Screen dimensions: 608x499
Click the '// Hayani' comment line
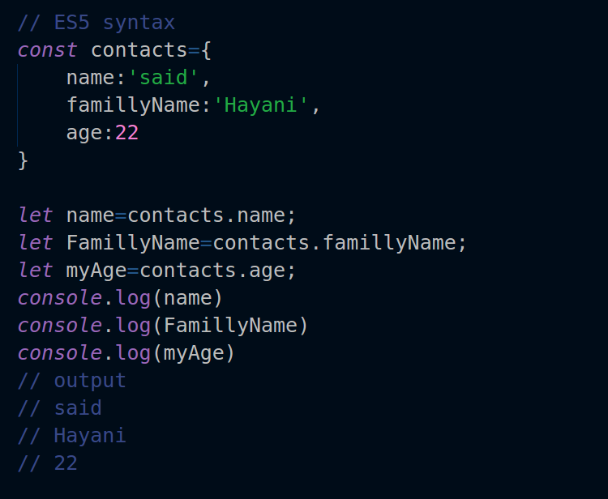(x=72, y=435)
